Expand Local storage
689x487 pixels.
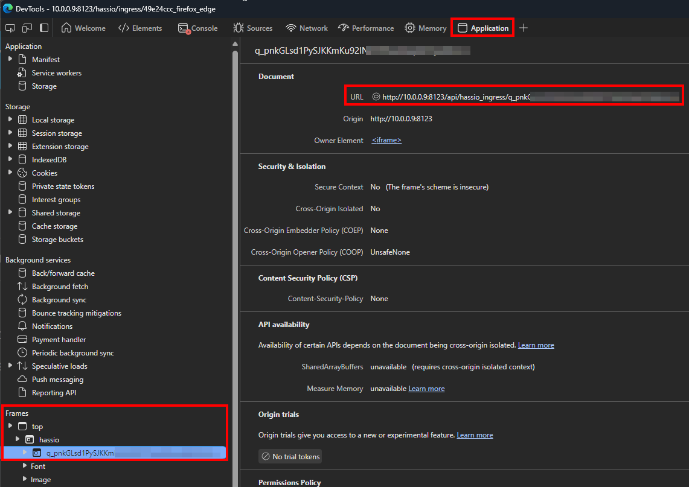pos(10,119)
